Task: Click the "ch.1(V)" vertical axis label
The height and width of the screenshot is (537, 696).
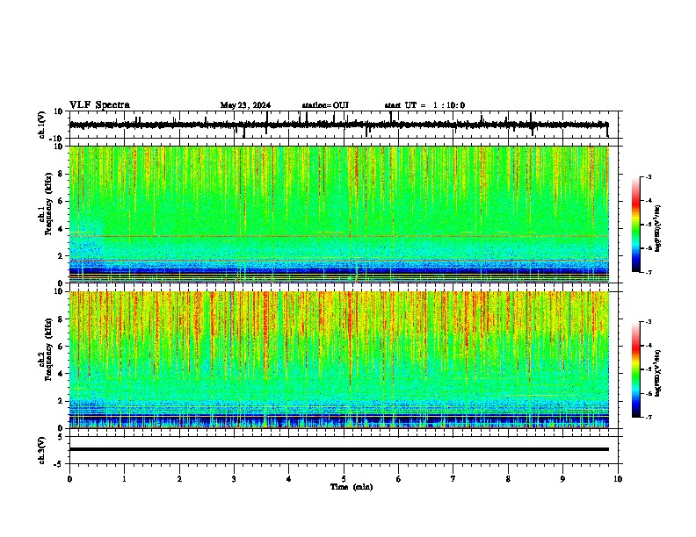Action: click(42, 125)
